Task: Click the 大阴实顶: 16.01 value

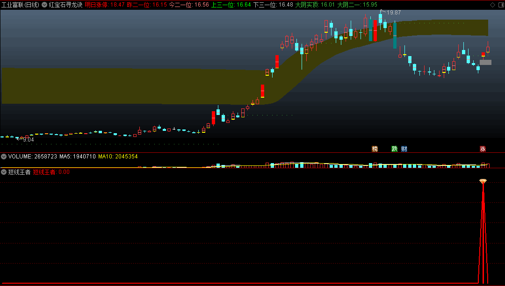Action: pyautogui.click(x=315, y=5)
